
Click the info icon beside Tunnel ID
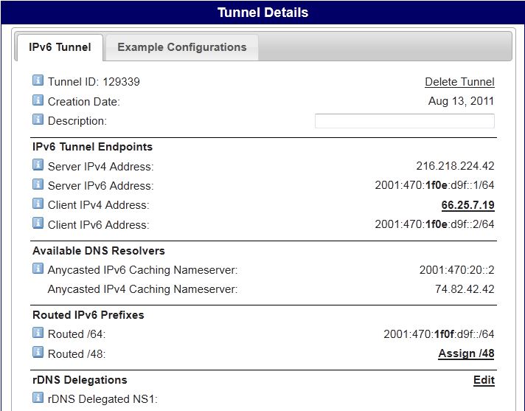point(38,81)
